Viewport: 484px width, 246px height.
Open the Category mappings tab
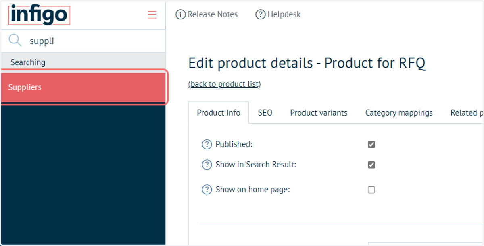tap(399, 113)
